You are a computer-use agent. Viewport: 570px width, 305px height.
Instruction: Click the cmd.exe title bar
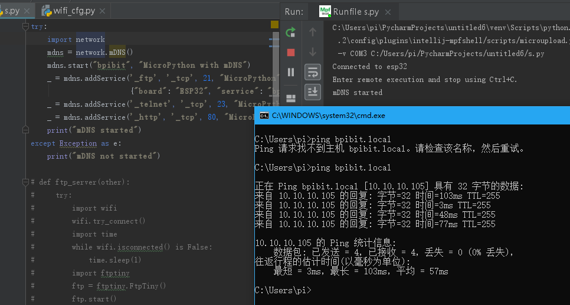click(413, 116)
